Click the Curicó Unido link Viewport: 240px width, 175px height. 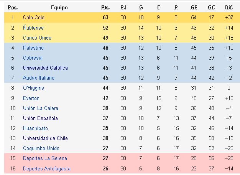tap(37, 38)
